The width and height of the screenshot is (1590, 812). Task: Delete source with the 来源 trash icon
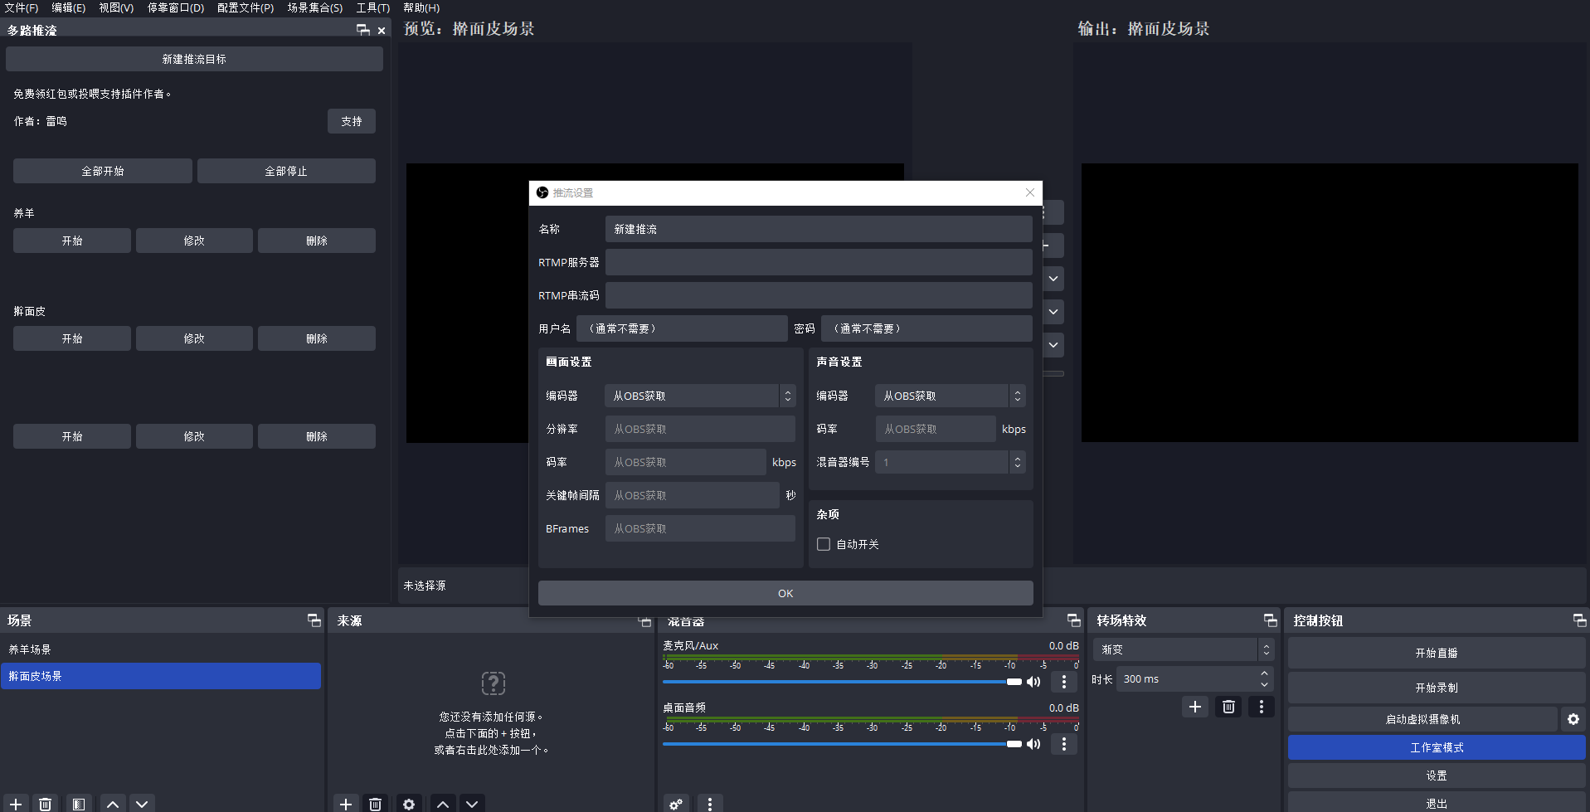click(x=376, y=804)
